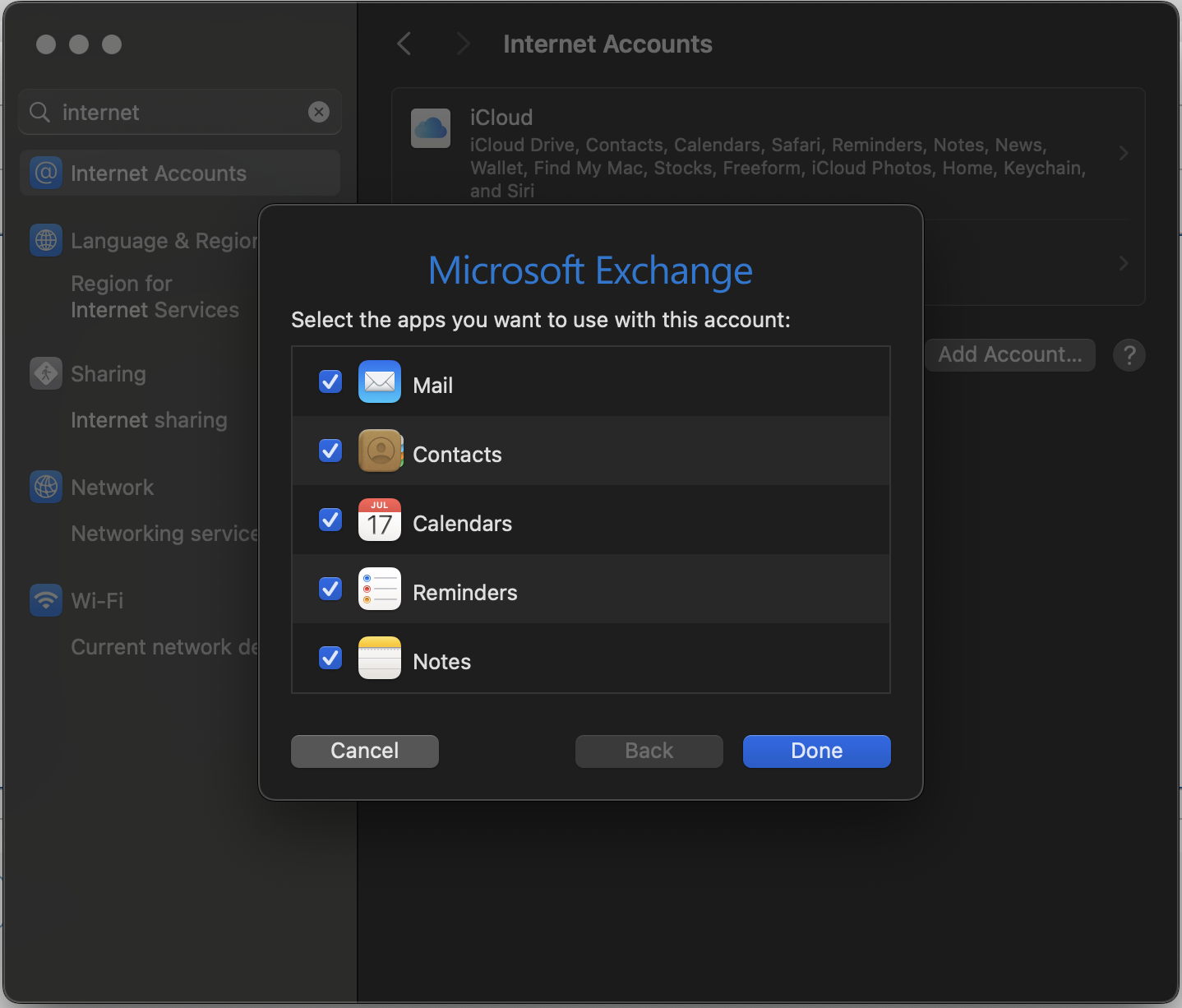Click the Notes app icon
1182x1008 pixels.
click(x=380, y=658)
